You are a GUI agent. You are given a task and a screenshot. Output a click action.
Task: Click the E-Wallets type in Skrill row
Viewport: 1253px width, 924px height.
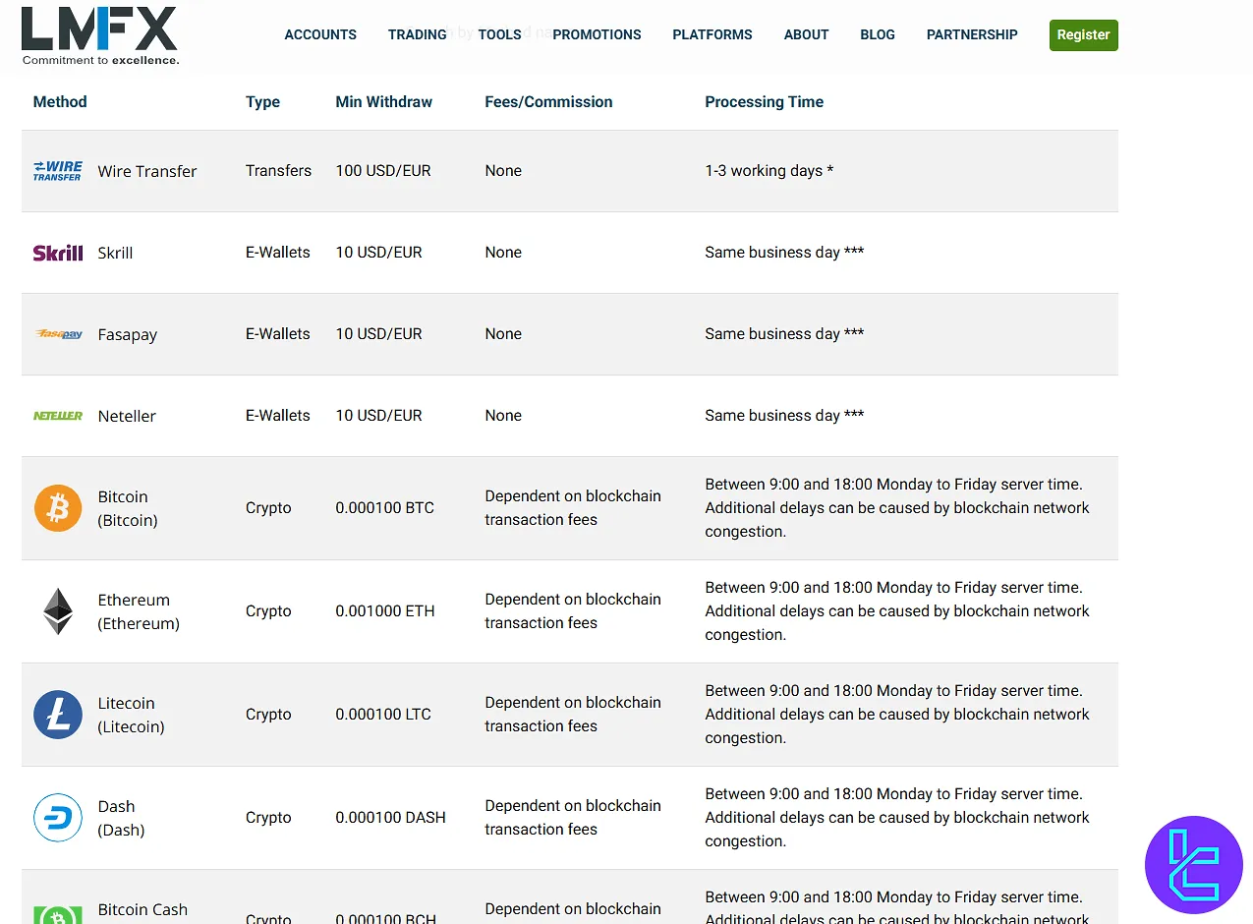[x=278, y=253]
